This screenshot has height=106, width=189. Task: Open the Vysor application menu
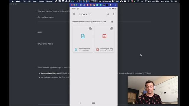tap(18, 1)
